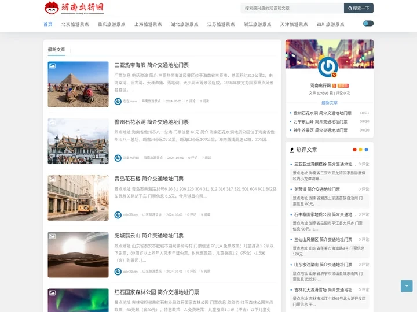Click the sidebar profile avatar
This screenshot has width=417, height=312.
[x=328, y=67]
